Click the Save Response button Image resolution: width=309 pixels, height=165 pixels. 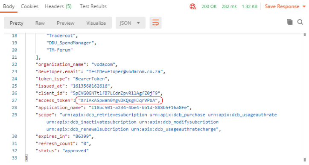282,6
